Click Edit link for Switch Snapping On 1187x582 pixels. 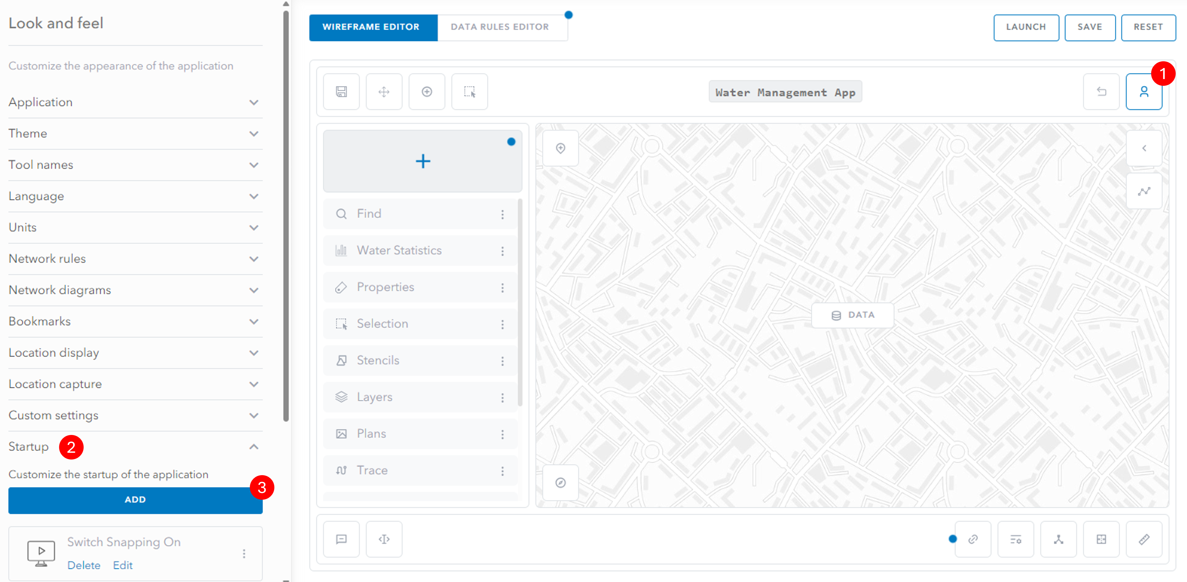[x=122, y=566]
